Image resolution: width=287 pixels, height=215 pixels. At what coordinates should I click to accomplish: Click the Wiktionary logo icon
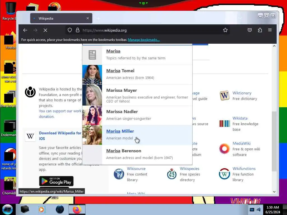224,95
